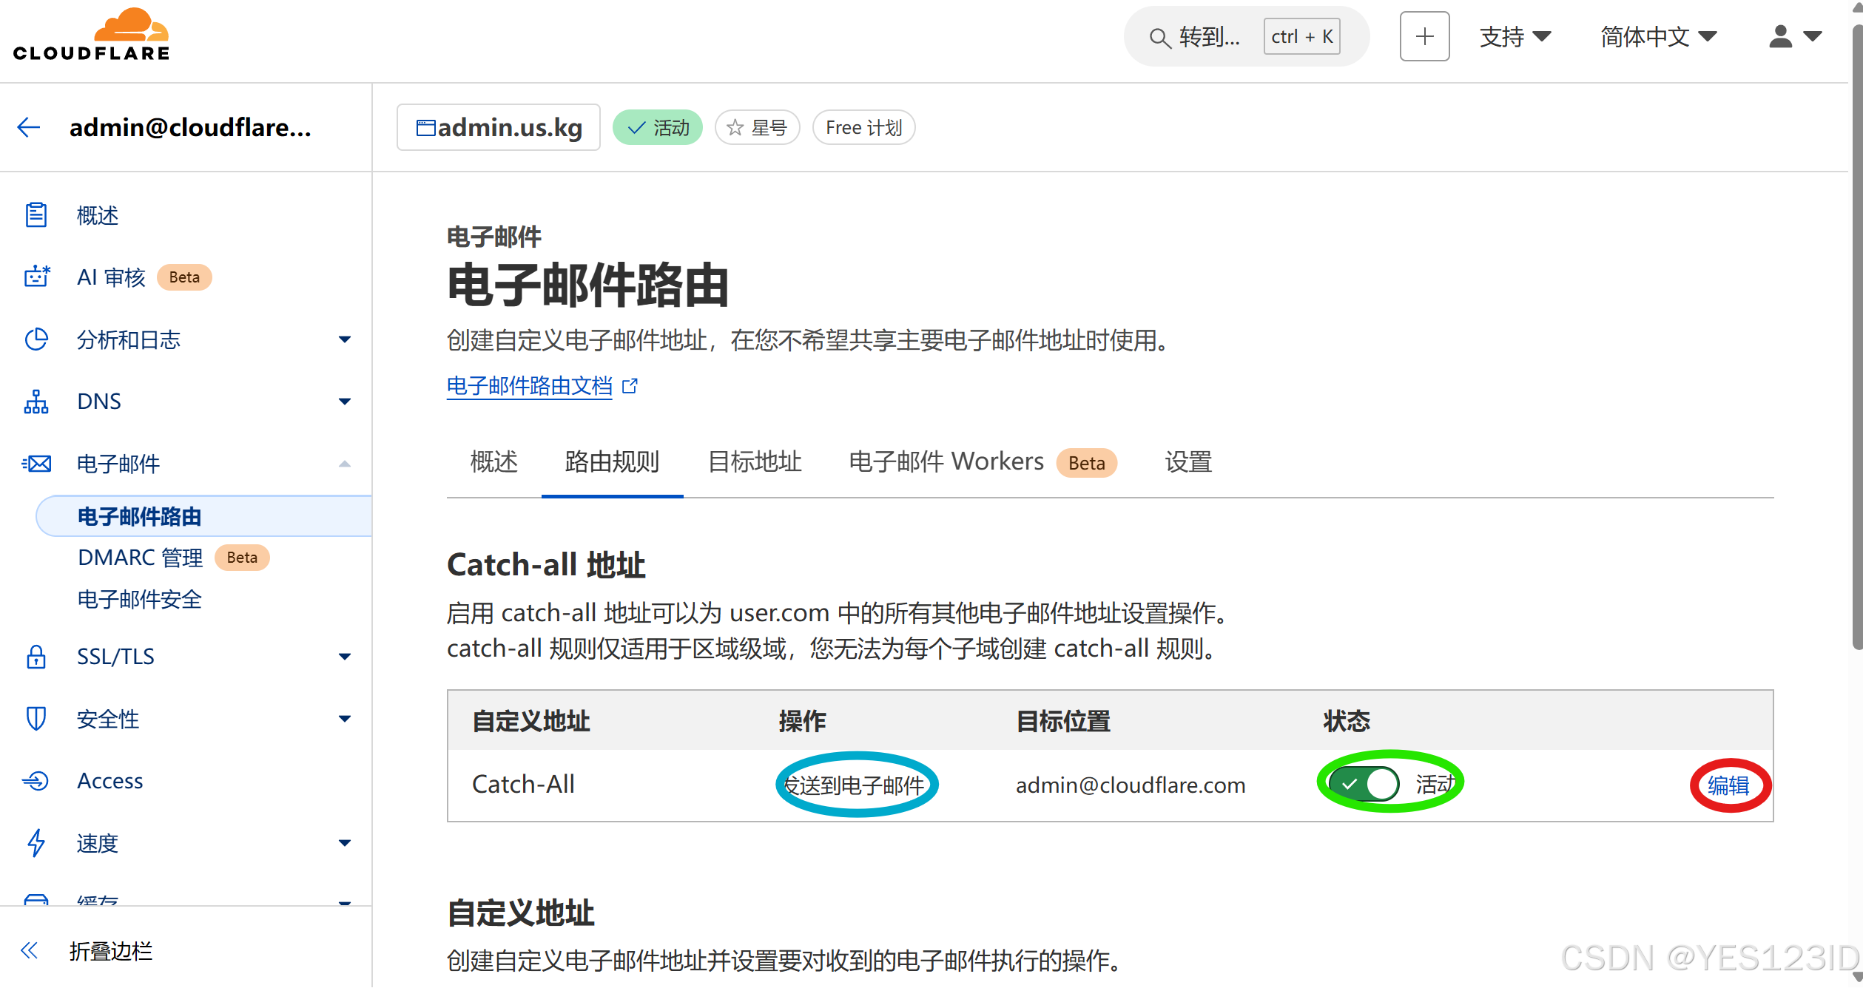The image size is (1863, 988).
Task: Disable the Catch-All status toggle
Action: click(1364, 784)
